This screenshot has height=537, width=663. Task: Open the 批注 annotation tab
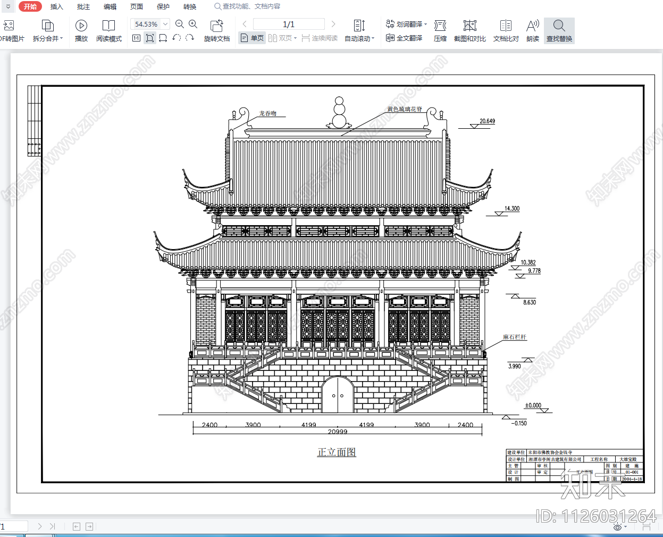pos(83,6)
